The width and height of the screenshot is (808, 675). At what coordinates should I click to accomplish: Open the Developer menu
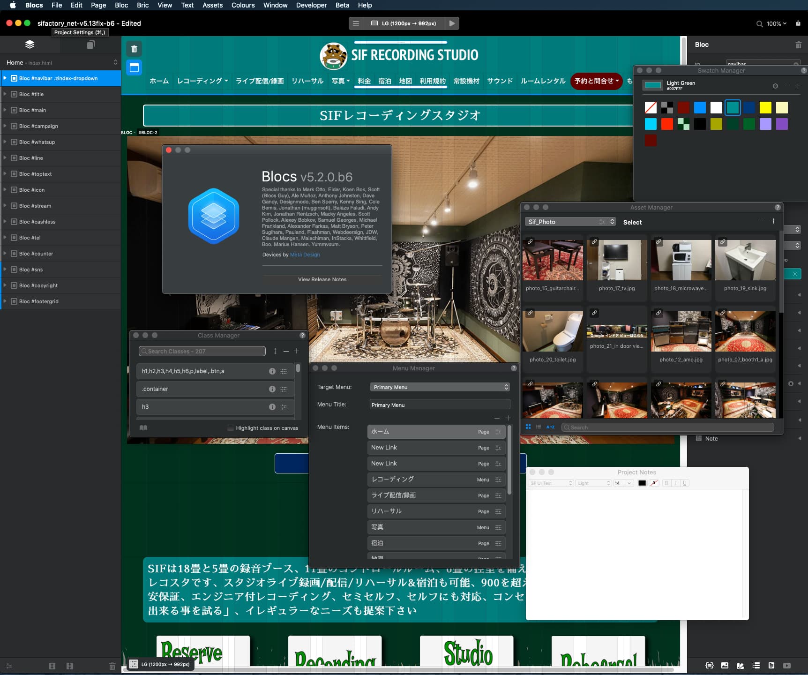coord(311,5)
